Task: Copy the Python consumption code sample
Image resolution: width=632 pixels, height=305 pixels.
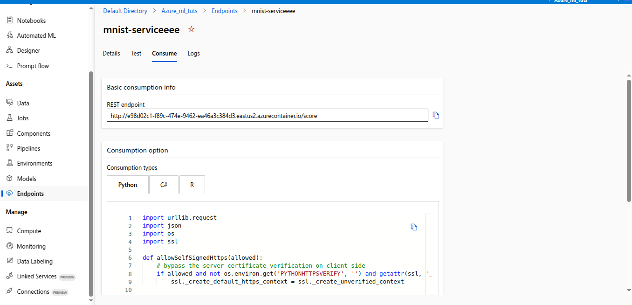Action: (x=414, y=227)
